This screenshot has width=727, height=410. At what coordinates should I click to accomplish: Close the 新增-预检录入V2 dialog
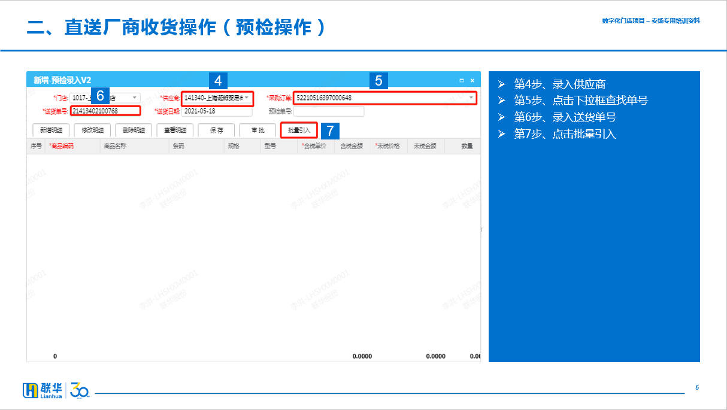pyautogui.click(x=472, y=80)
